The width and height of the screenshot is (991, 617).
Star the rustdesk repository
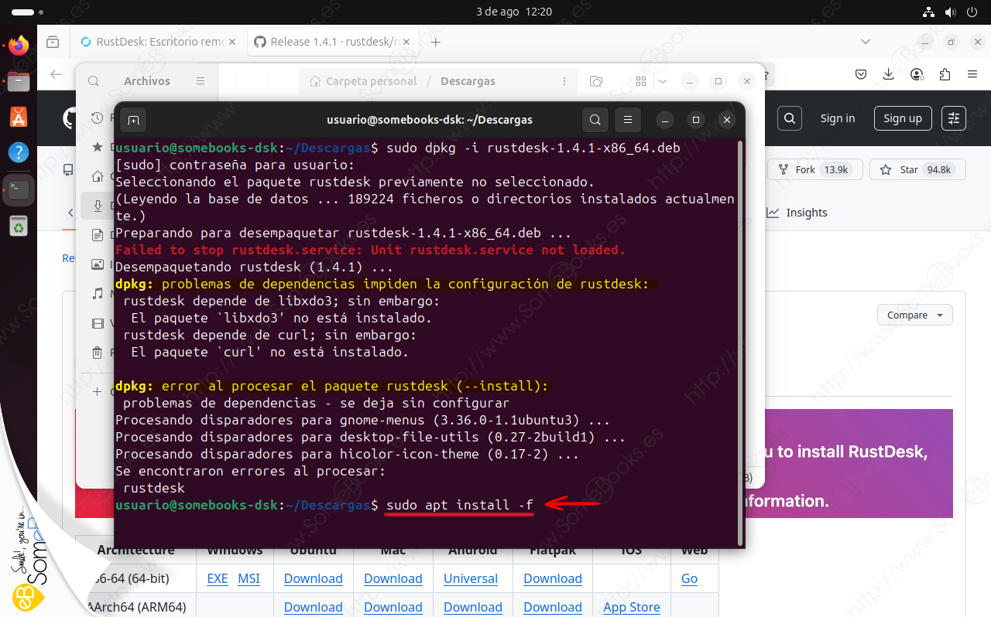click(917, 169)
